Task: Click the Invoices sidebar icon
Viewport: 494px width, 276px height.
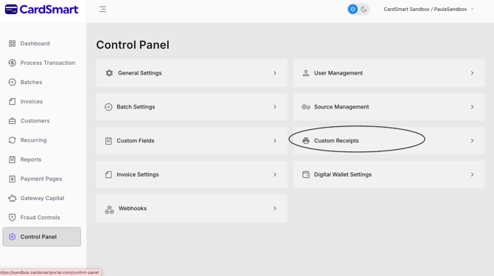Action: click(12, 102)
